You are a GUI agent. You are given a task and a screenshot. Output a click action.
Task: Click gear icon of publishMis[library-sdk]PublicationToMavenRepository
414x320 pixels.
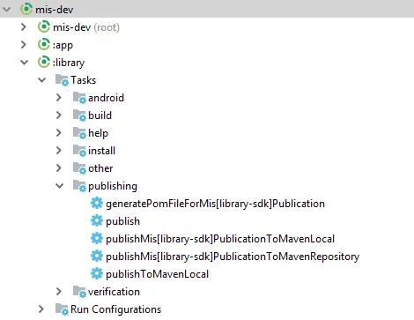(x=97, y=256)
